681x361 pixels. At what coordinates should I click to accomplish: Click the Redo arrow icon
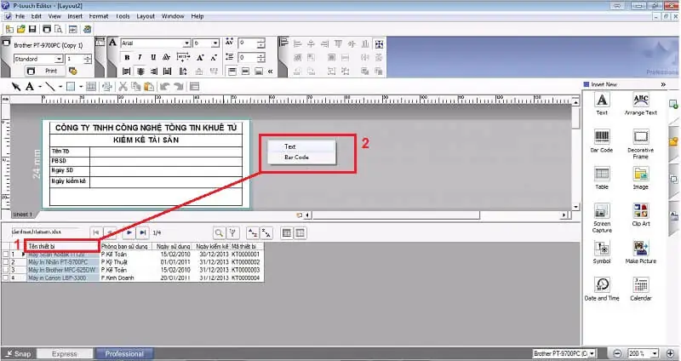click(178, 87)
